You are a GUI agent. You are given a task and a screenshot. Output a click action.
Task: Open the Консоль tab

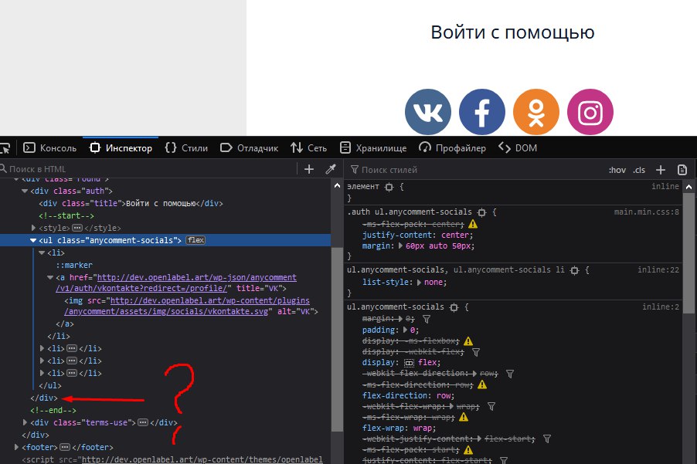[49, 148]
